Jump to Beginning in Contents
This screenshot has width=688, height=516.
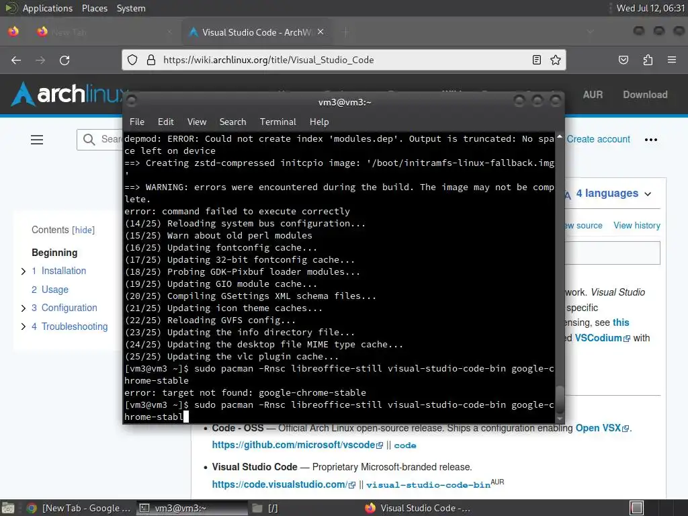pos(54,253)
